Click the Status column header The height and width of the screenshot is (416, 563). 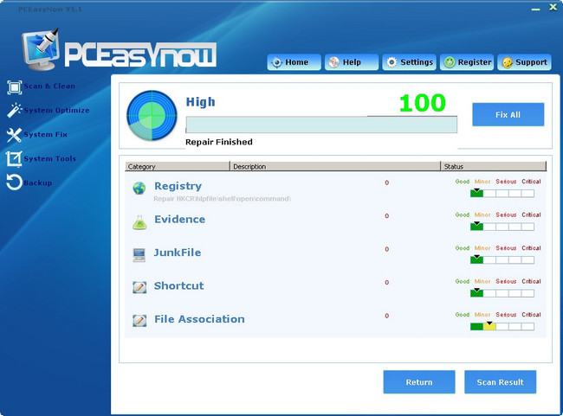[x=494, y=166]
